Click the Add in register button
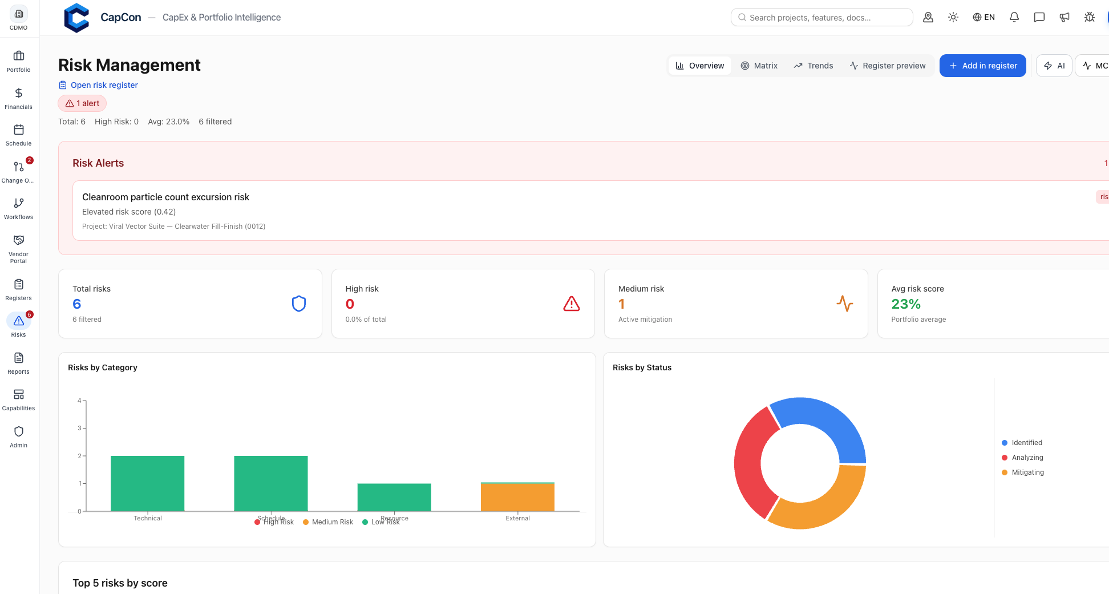The width and height of the screenshot is (1109, 594). tap(983, 66)
